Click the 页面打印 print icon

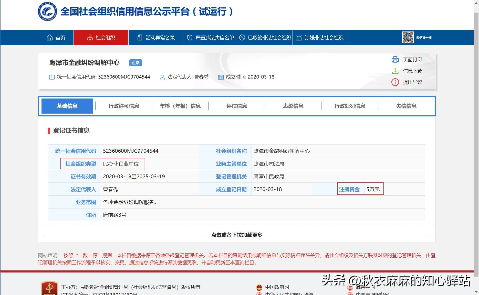[395, 60]
